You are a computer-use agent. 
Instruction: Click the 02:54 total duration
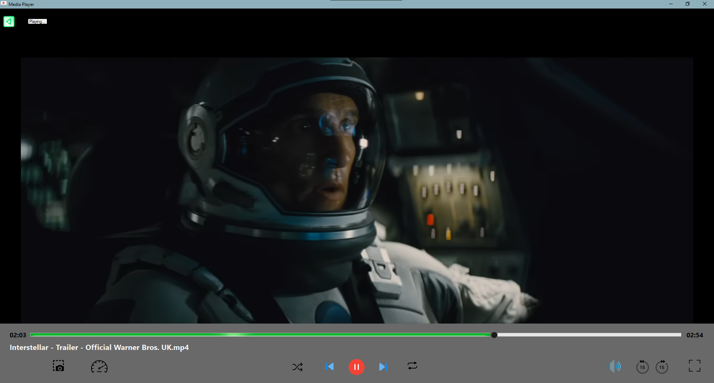[x=695, y=335]
